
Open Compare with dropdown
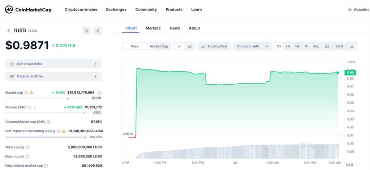(252, 46)
